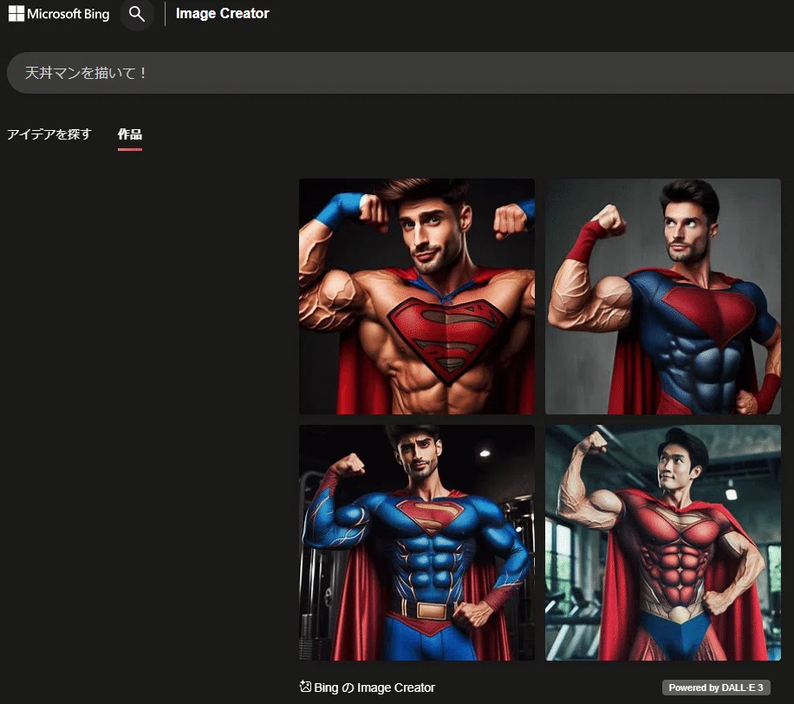
Task: Open the red suit hero in gym image
Action: [x=663, y=543]
